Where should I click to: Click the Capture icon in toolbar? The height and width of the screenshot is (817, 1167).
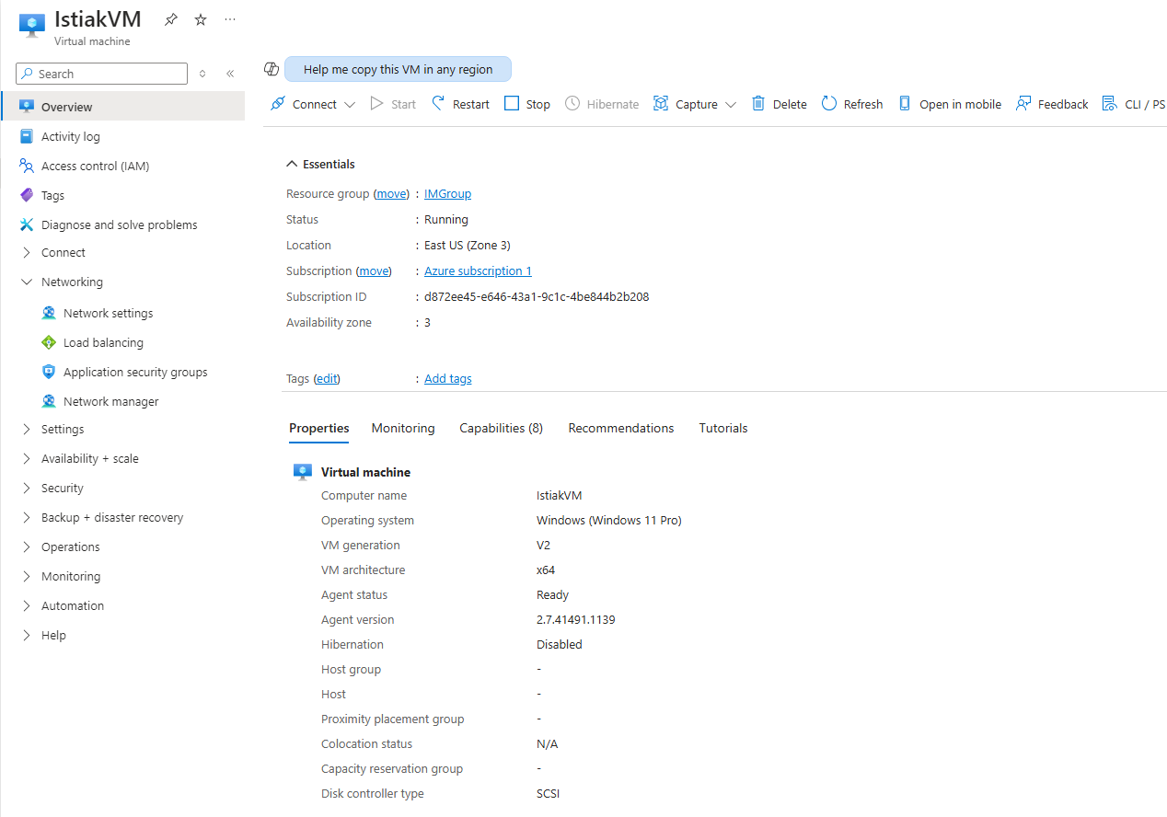pyautogui.click(x=661, y=104)
